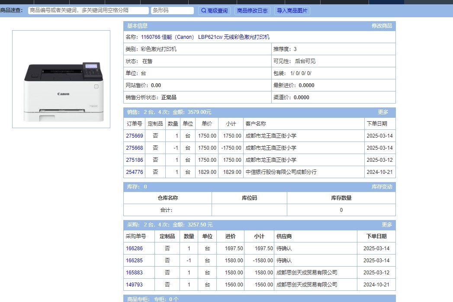This screenshot has height=302, width=453.
Task: Open purchase order 165883
Action: (134, 273)
